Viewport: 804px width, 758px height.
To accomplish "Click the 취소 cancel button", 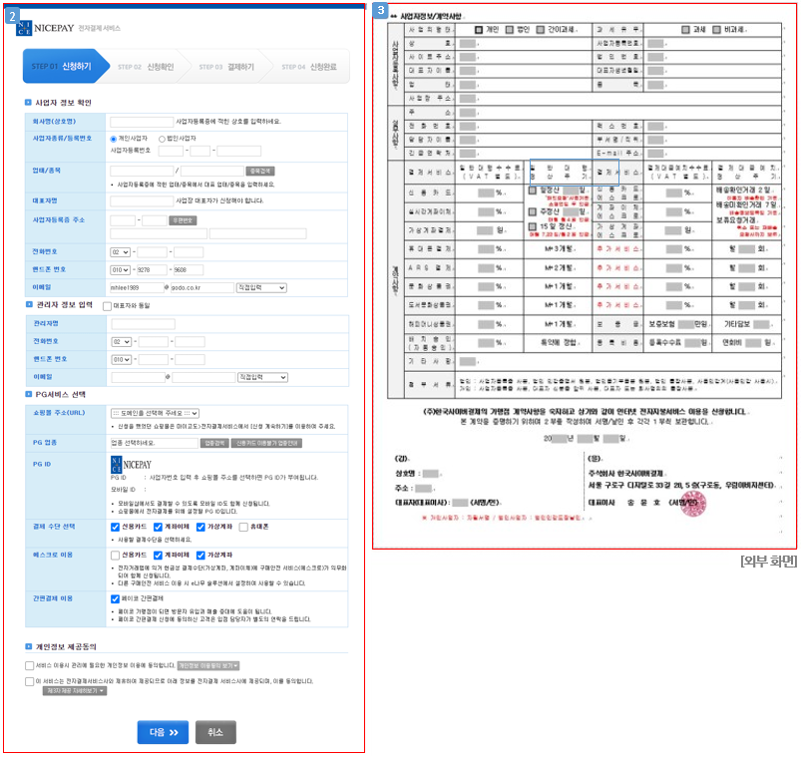I will (x=215, y=732).
